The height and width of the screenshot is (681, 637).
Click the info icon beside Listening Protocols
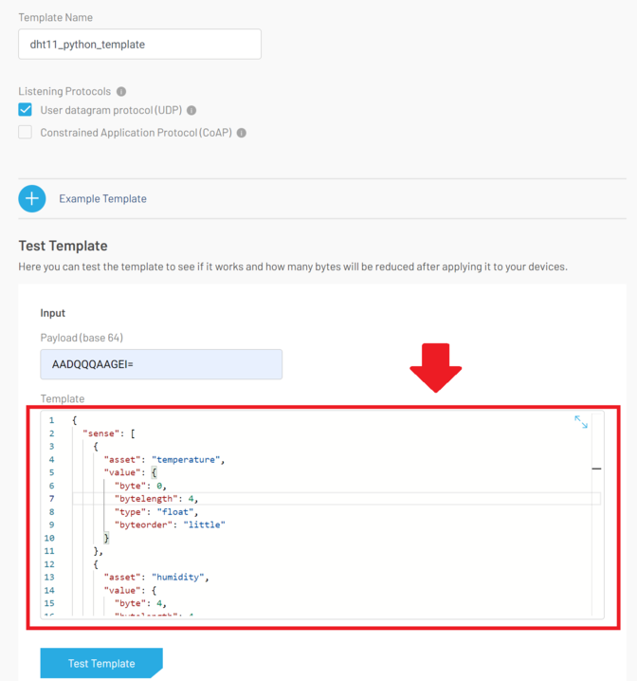point(121,92)
